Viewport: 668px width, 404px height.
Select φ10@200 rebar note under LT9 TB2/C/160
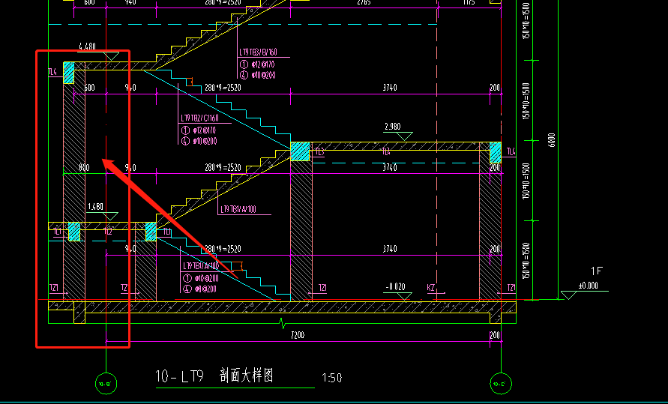tap(204, 142)
